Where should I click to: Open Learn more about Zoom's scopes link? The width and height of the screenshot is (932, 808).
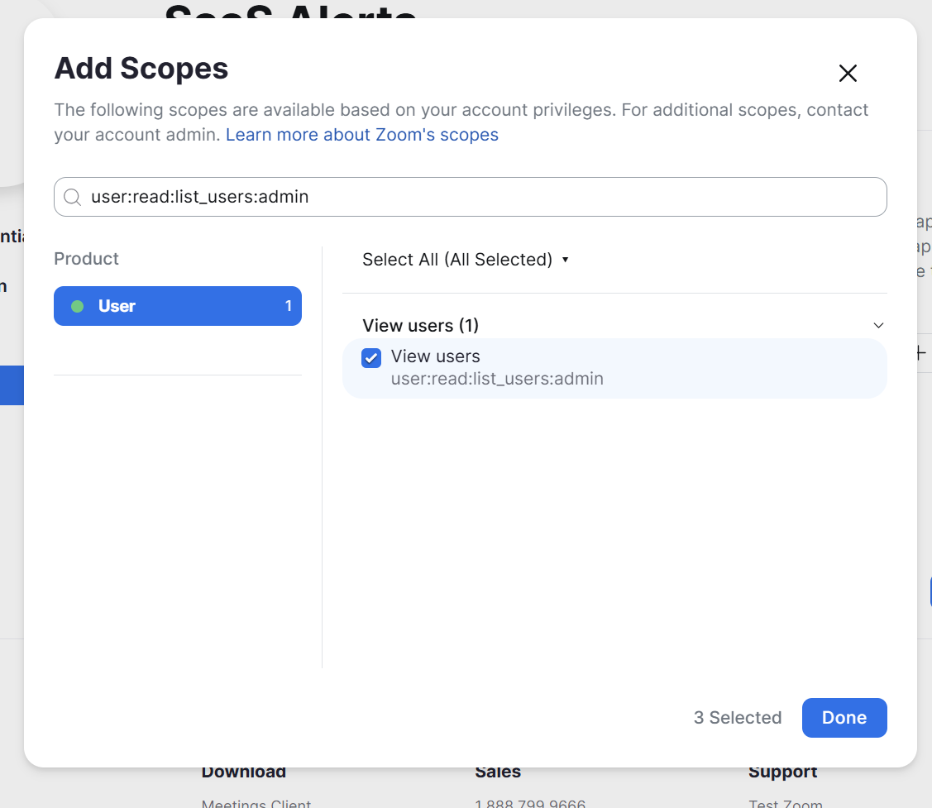[362, 135]
